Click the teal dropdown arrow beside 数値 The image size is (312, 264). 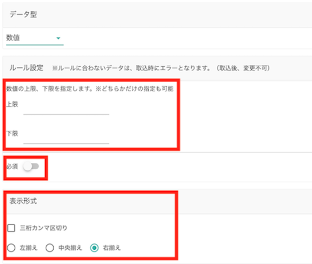click(x=58, y=38)
